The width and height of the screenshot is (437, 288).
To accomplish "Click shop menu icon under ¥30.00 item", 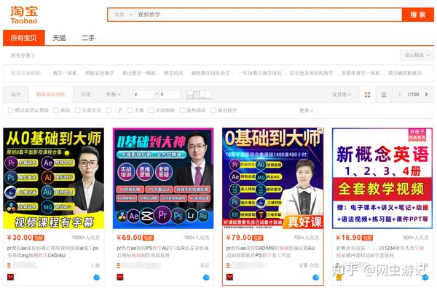I will [x=9, y=265].
